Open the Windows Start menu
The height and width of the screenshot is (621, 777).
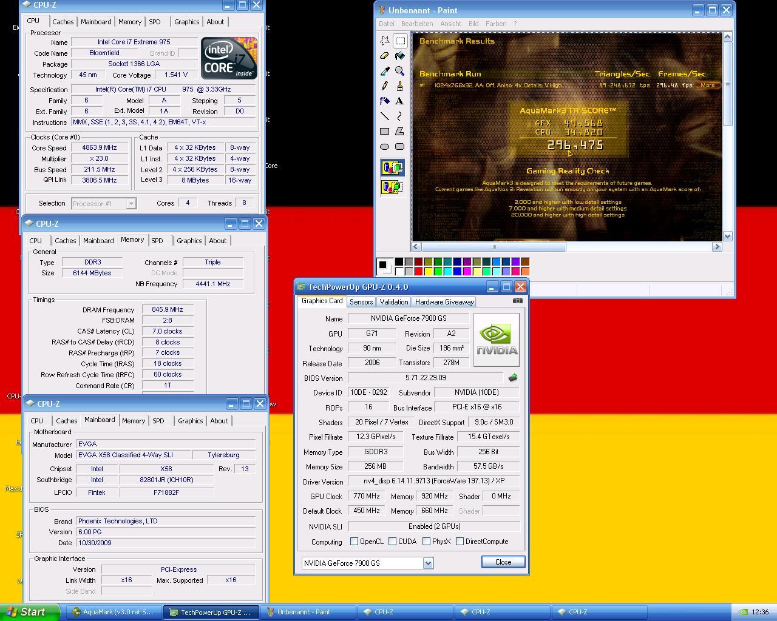click(30, 612)
